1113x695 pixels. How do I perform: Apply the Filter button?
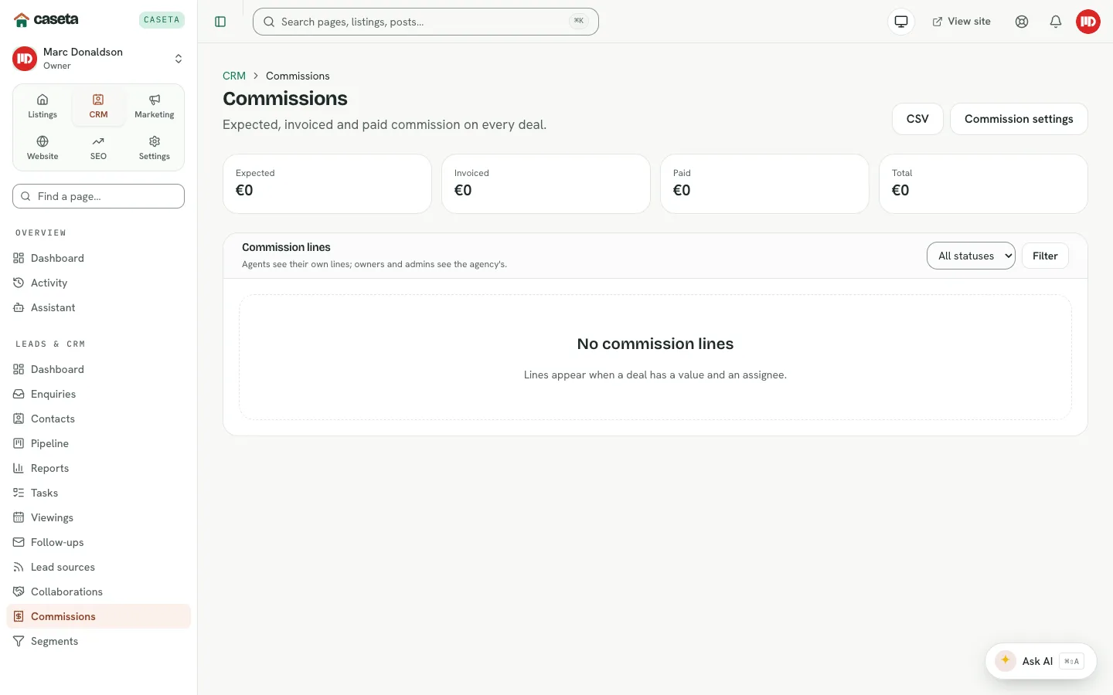(x=1045, y=256)
